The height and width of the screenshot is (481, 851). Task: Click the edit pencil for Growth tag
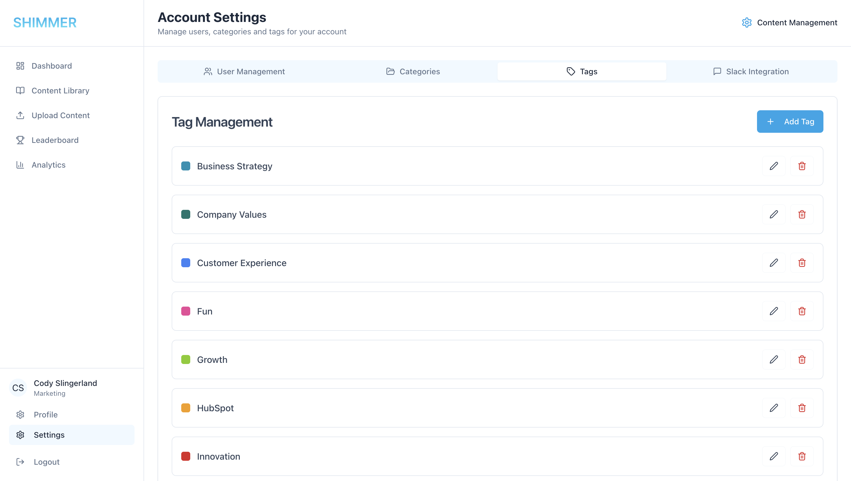774,359
